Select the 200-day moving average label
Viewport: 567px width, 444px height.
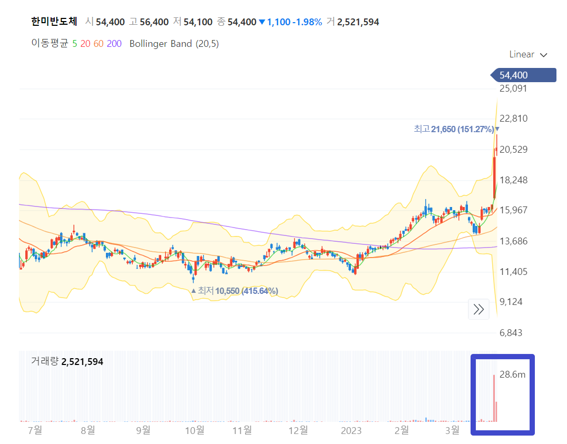pos(114,44)
